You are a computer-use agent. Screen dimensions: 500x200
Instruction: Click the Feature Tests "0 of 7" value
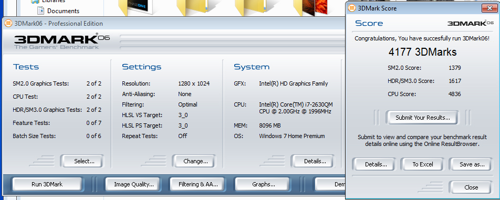click(x=93, y=123)
